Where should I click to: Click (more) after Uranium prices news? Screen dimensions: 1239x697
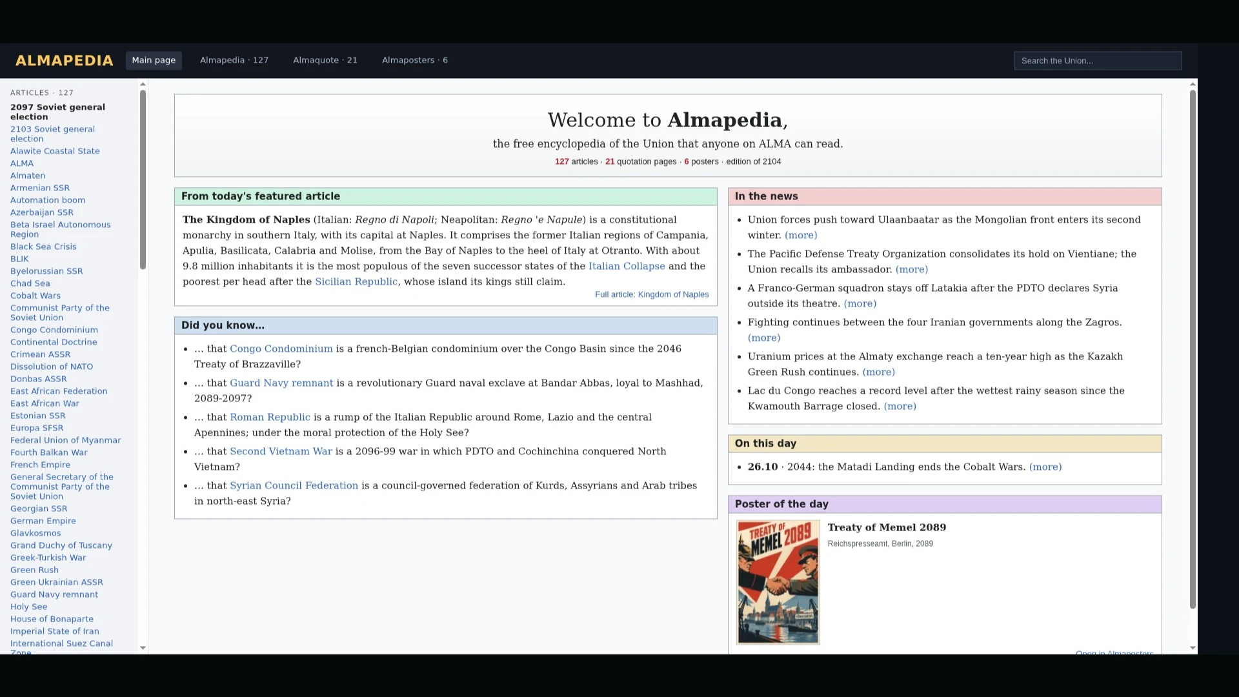pos(879,372)
